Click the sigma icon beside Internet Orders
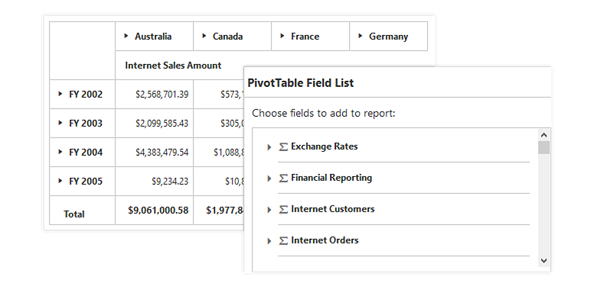The height and width of the screenshot is (290, 597). [283, 240]
